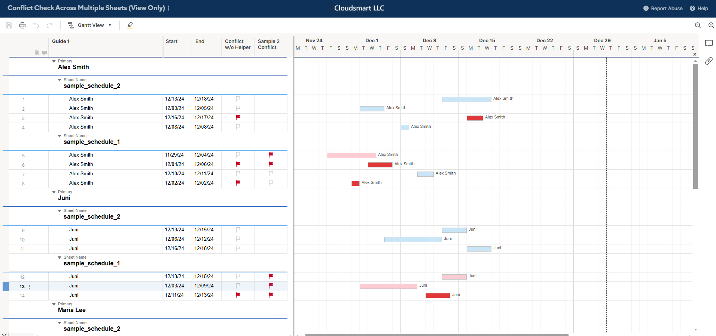Open the Attachments paperclip panel icon
The image size is (716, 336).
coord(709,61)
